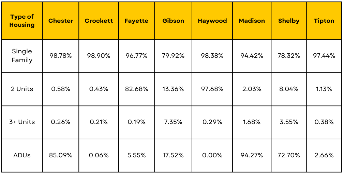The height and width of the screenshot is (174, 344).
Task: Click the Fayette column header
Action: pyautogui.click(x=136, y=21)
